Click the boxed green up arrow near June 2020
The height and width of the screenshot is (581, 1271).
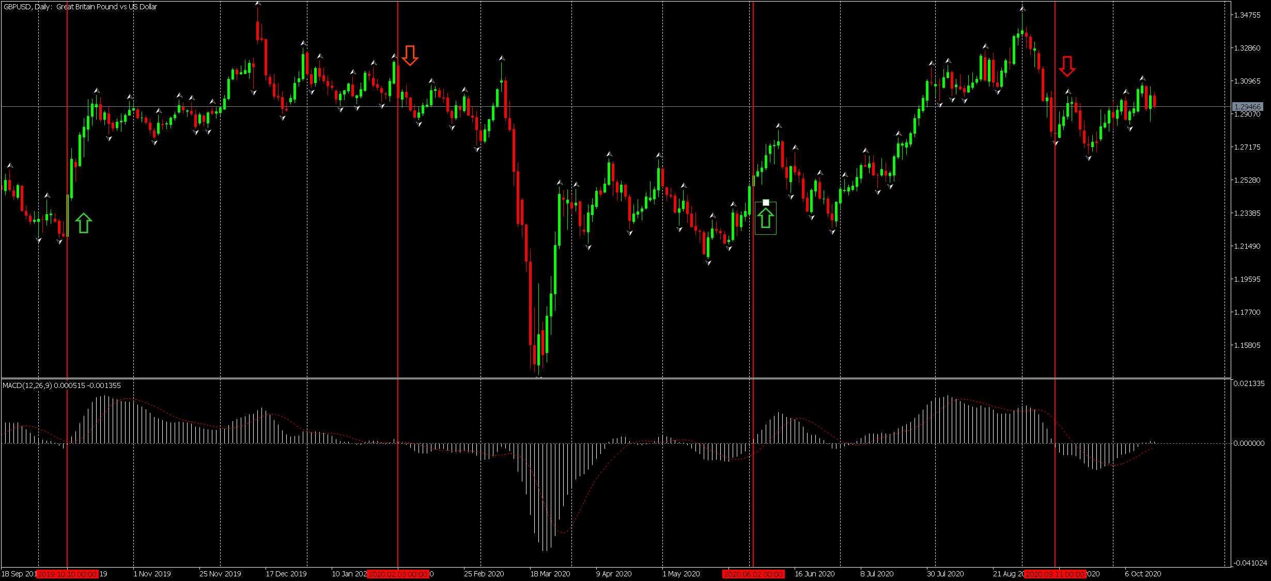[x=766, y=218]
